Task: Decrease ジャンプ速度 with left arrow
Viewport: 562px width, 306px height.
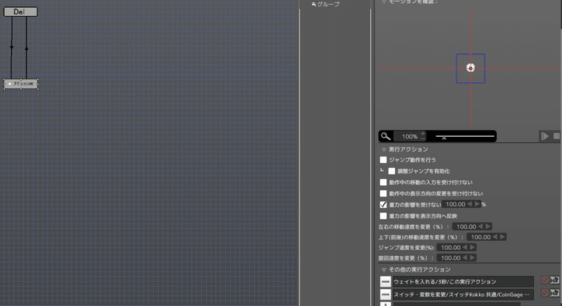Action: tap(464, 247)
